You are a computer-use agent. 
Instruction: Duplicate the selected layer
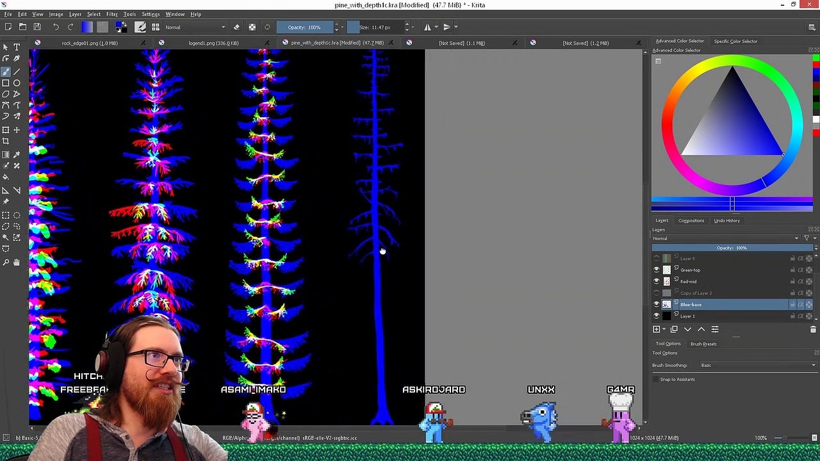point(674,329)
